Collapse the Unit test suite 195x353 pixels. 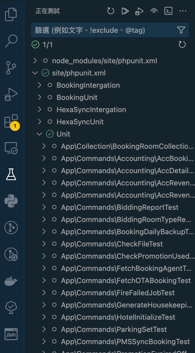coord(39,134)
